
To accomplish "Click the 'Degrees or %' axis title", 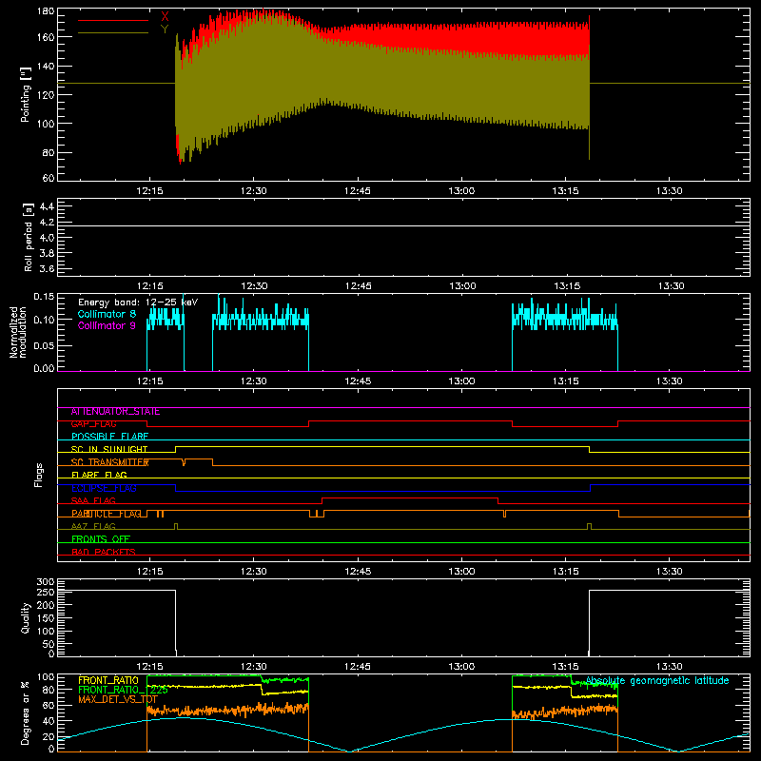I will [26, 712].
